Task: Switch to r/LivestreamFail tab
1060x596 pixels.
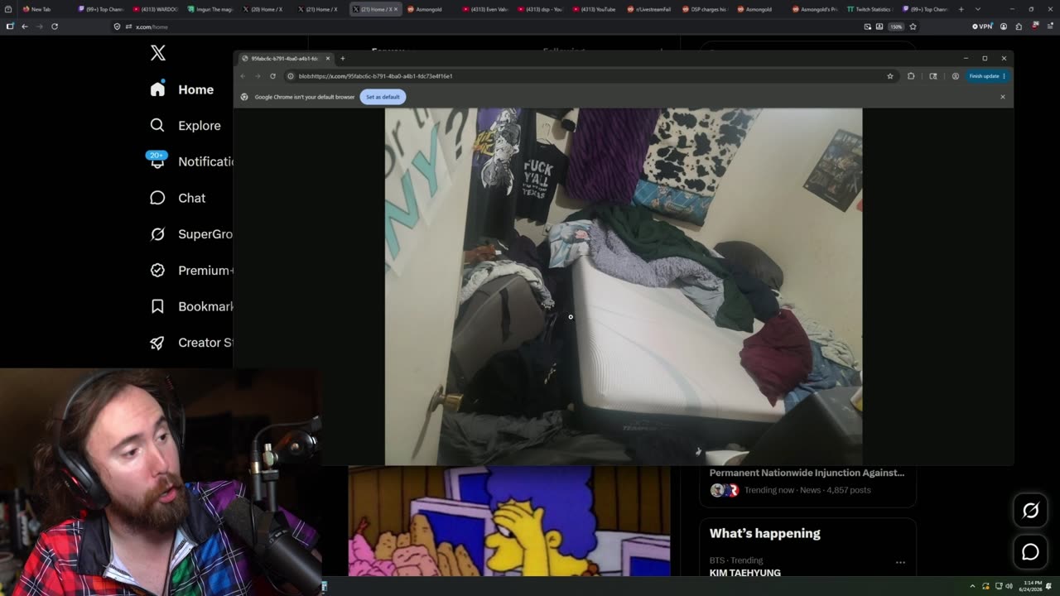Action: click(650, 9)
